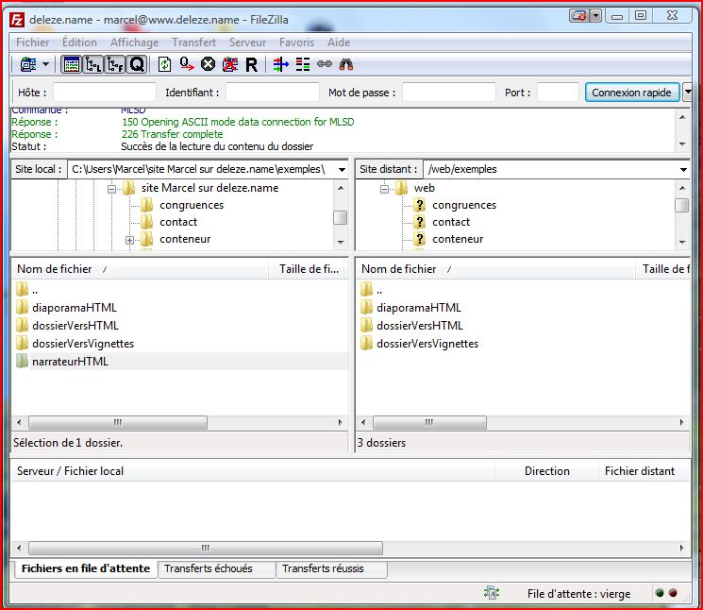Toggle synchronized browsing
Image resolution: width=703 pixels, height=610 pixels.
pos(325,64)
